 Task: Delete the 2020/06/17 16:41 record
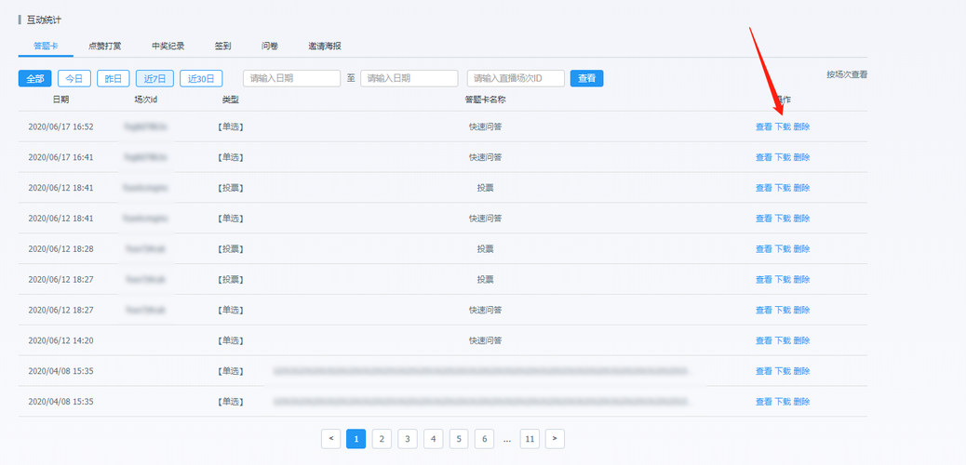point(801,157)
